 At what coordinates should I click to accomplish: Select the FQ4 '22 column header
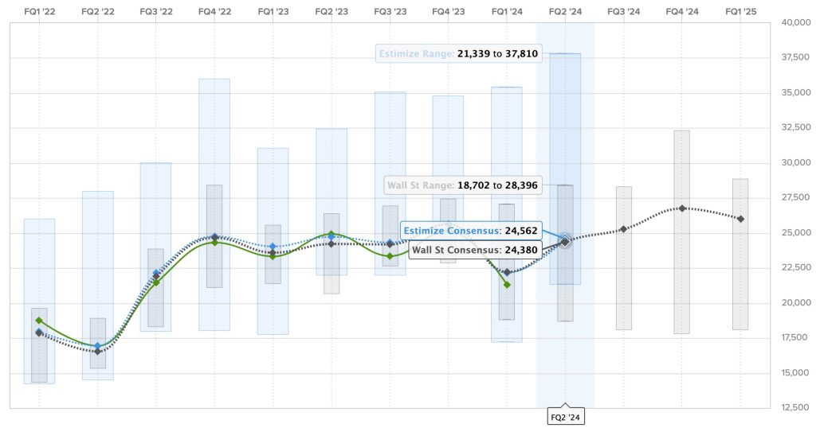(x=214, y=12)
